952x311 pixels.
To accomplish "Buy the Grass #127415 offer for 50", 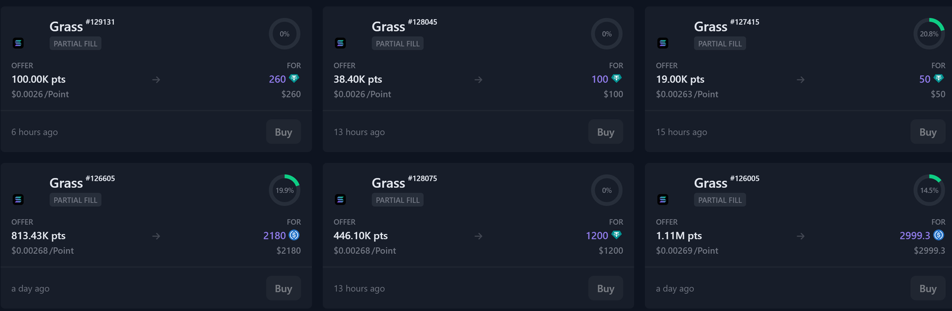I will 928,132.
